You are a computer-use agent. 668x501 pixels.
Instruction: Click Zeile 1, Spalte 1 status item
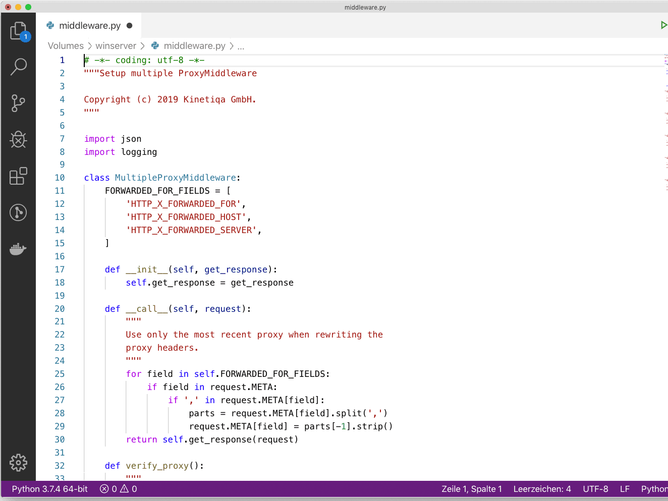(472, 489)
